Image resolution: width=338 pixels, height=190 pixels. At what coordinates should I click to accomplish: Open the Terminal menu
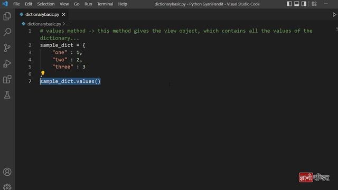105,4
